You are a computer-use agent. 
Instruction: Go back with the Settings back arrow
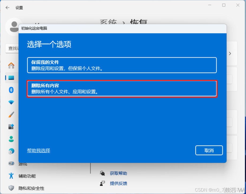(x=7, y=8)
